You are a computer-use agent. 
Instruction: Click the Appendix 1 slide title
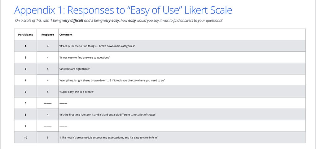tap(123, 10)
